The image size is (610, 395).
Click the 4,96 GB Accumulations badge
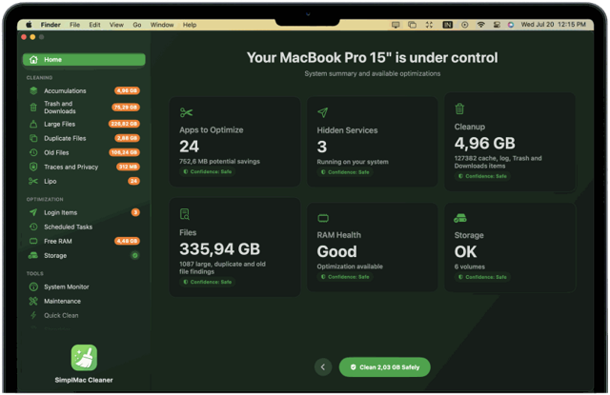click(x=127, y=90)
